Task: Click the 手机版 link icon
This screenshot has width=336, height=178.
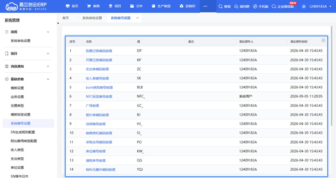Action: tap(255, 6)
